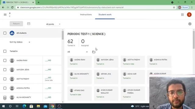Open Task View in taskbar
The image size is (195, 109).
17,106
